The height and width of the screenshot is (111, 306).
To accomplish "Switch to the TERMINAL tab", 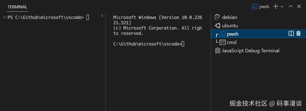I will [17, 7].
